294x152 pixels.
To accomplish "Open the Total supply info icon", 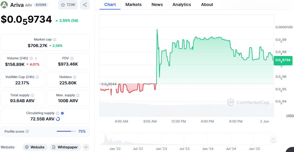I will pyautogui.click(x=32, y=95).
